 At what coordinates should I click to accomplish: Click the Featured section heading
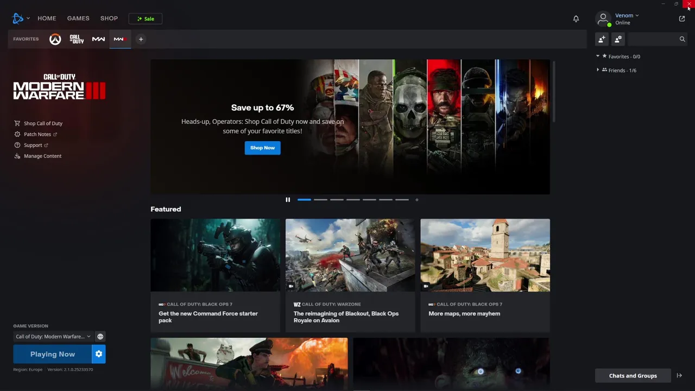click(166, 209)
